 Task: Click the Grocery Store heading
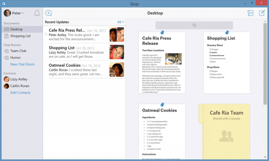pos(215,45)
